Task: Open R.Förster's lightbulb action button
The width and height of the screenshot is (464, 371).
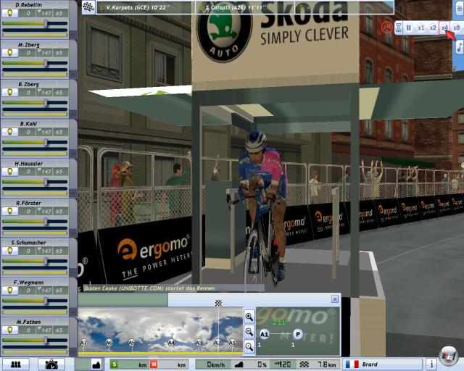Action: point(9,212)
